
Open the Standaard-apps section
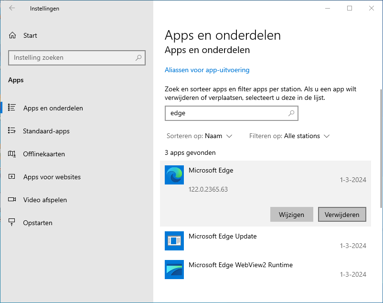point(46,131)
